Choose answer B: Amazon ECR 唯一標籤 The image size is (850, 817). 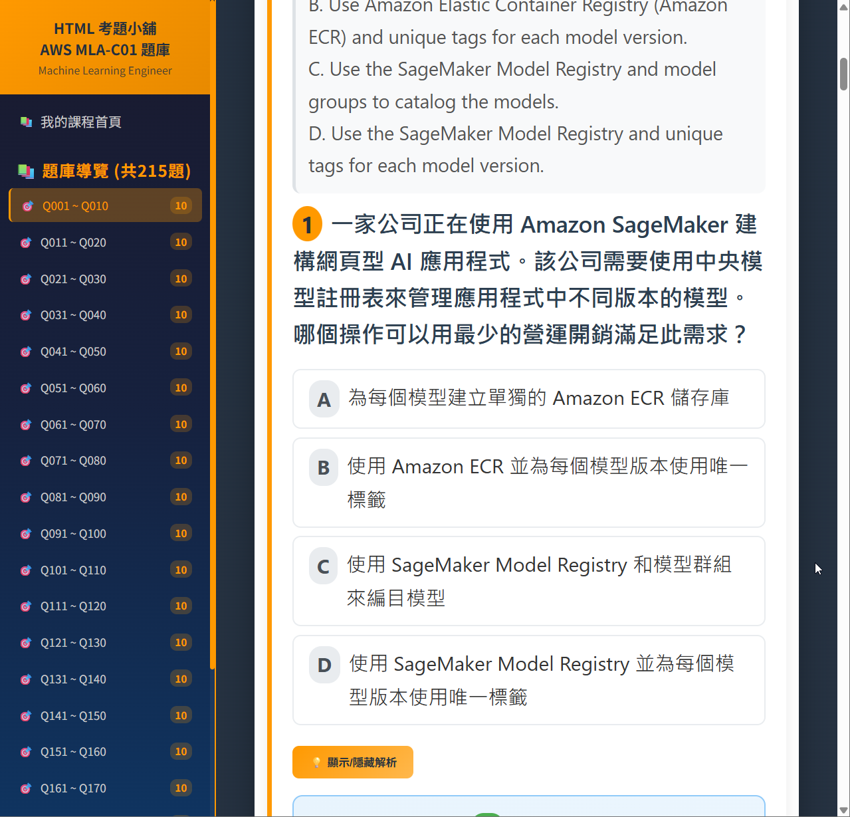pyautogui.click(x=529, y=483)
